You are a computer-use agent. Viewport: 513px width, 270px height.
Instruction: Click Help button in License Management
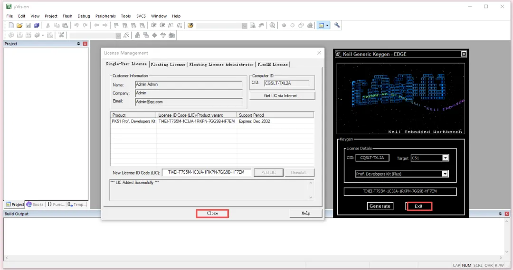(305, 213)
